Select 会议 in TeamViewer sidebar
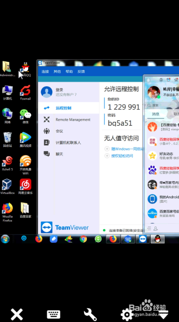Image resolution: width=179 pixels, height=322 pixels. (69, 131)
